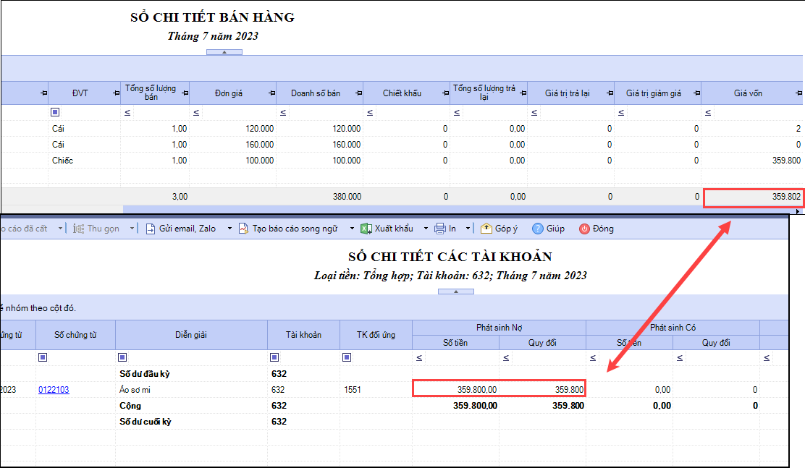Click pin icon on Đơn giá column header

pos(271,93)
